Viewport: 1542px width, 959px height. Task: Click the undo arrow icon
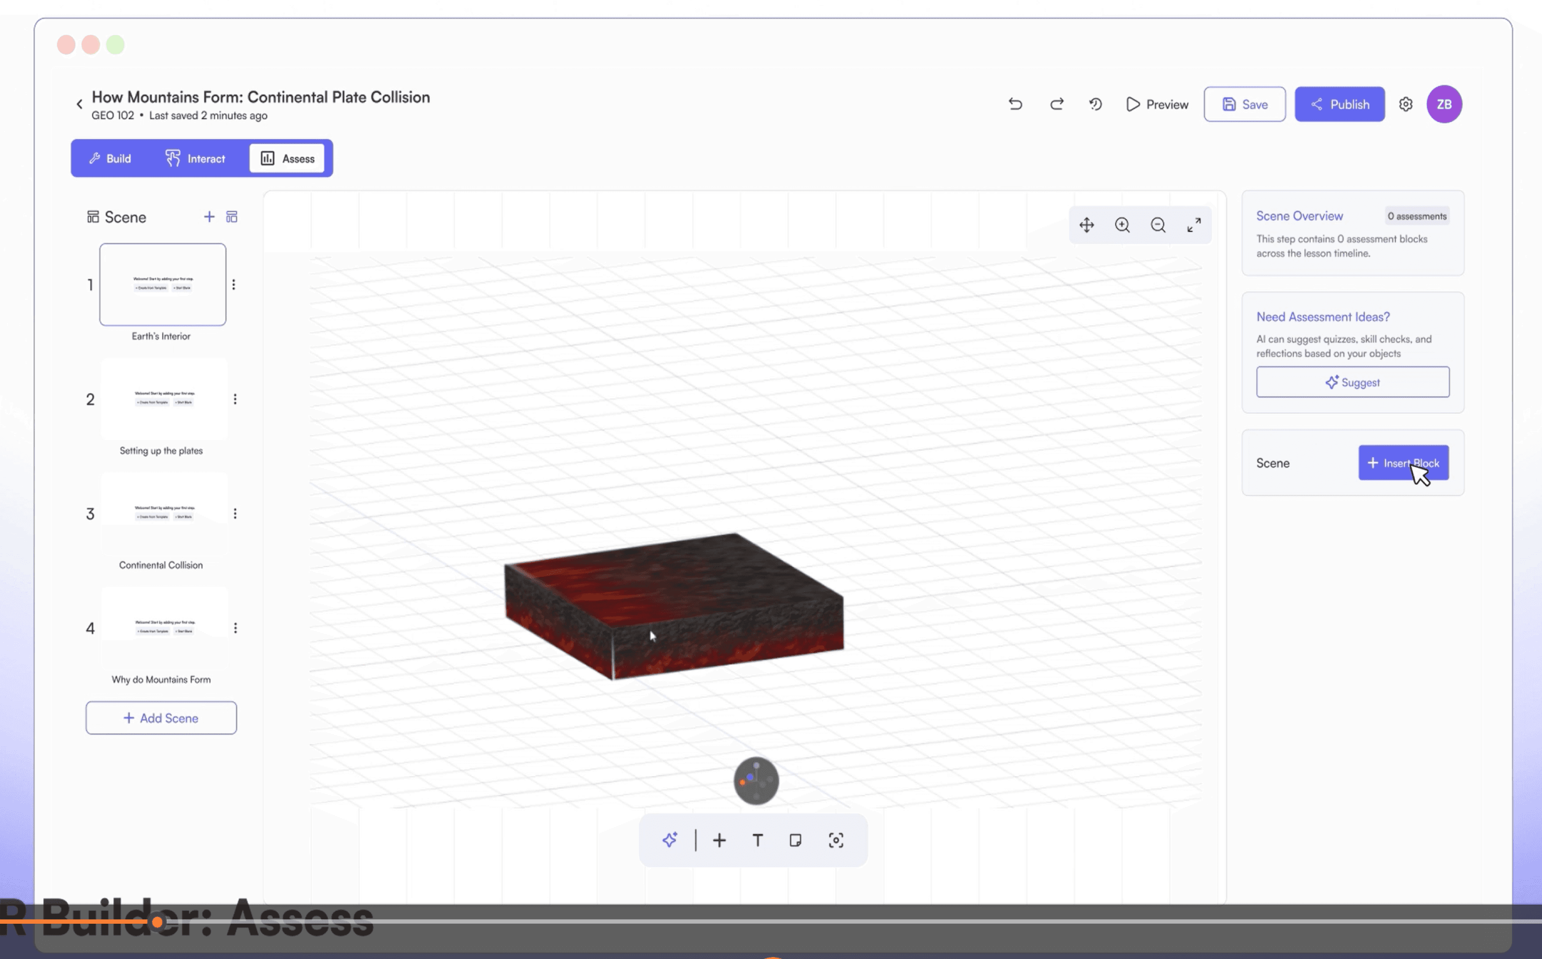click(x=1015, y=104)
